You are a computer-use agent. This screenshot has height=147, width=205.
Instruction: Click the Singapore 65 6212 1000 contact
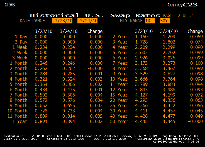pyautogui.click(x=65, y=139)
